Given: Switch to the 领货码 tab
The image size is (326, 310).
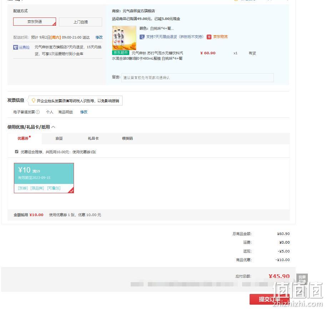Looking at the screenshot, I should tap(127, 139).
